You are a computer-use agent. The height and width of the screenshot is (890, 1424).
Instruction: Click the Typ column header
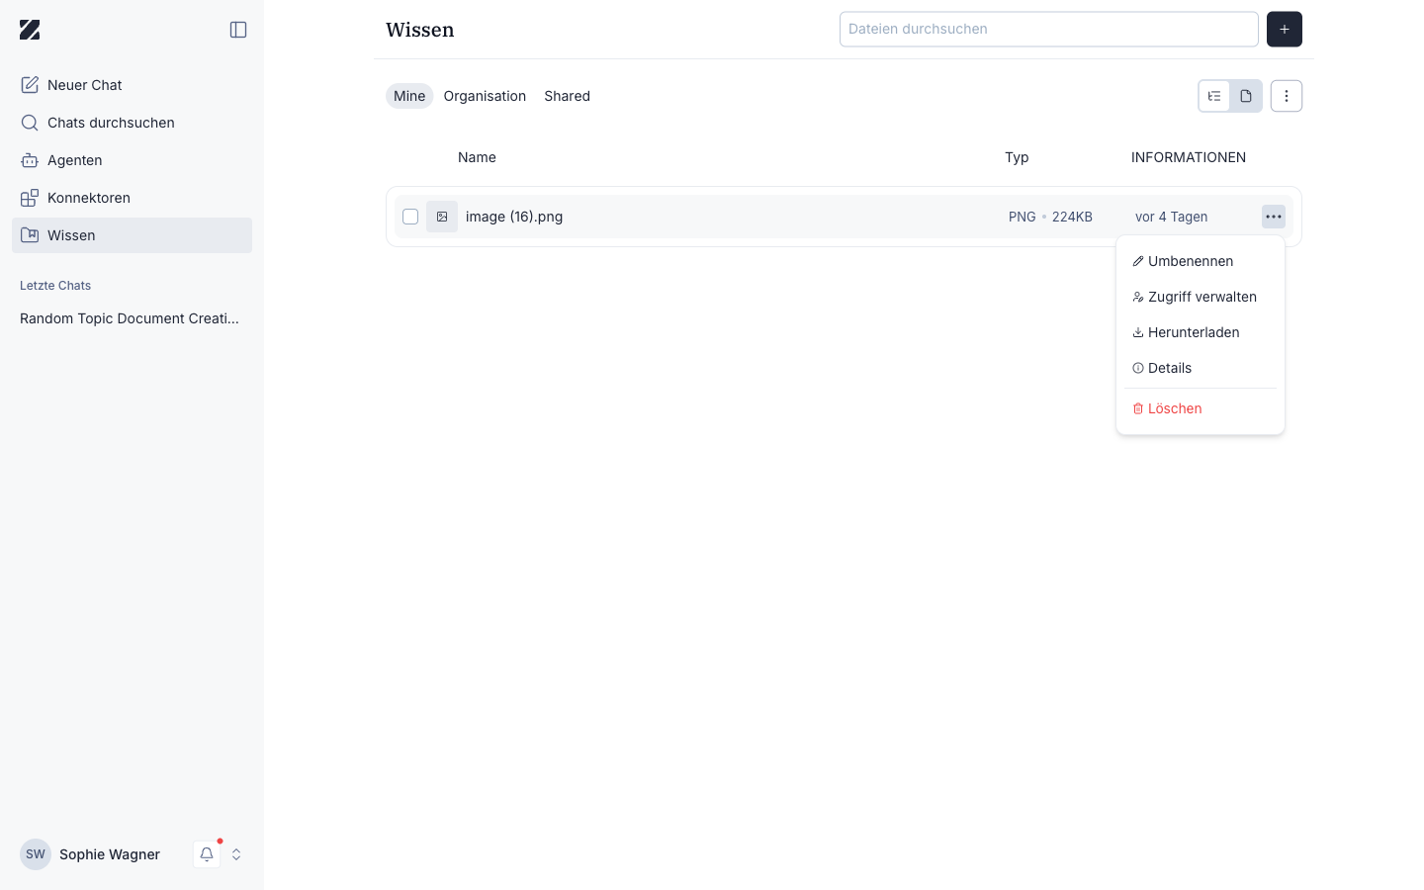coord(1017,157)
